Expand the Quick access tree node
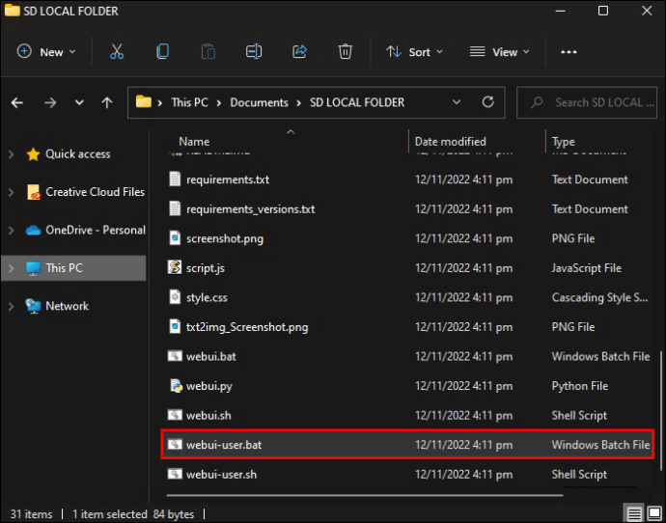666x523 pixels. 12,154
